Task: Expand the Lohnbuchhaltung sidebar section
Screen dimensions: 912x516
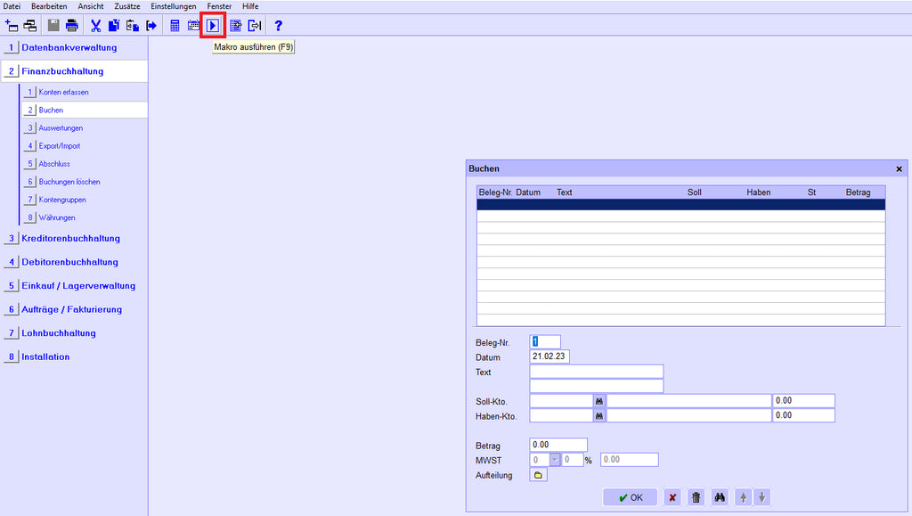Action: (59, 333)
